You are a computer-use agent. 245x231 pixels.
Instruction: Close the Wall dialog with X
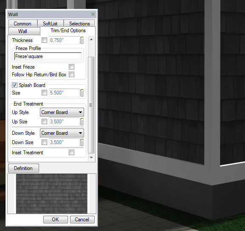93,14
